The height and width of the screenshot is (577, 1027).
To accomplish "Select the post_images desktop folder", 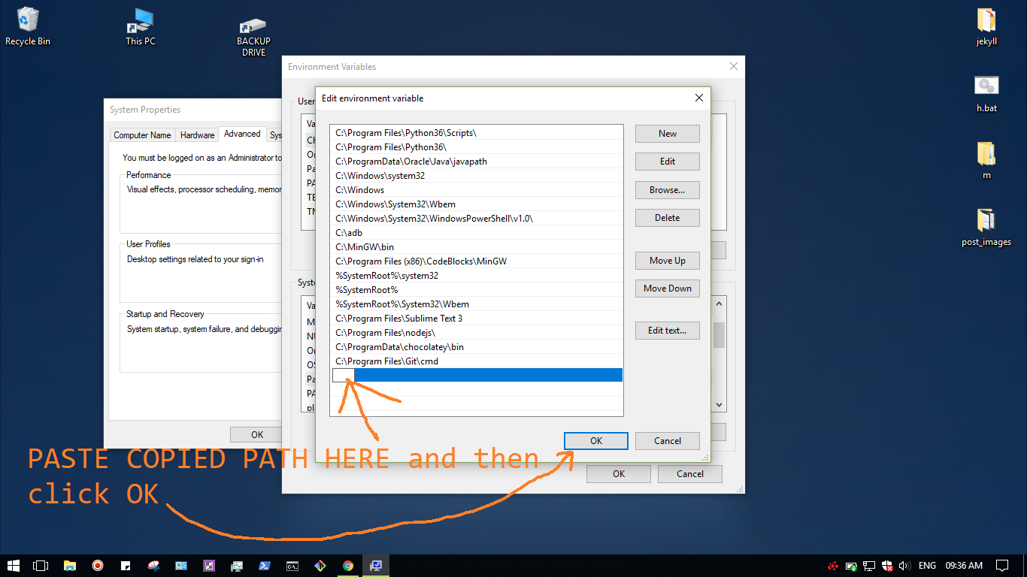I will [986, 227].
